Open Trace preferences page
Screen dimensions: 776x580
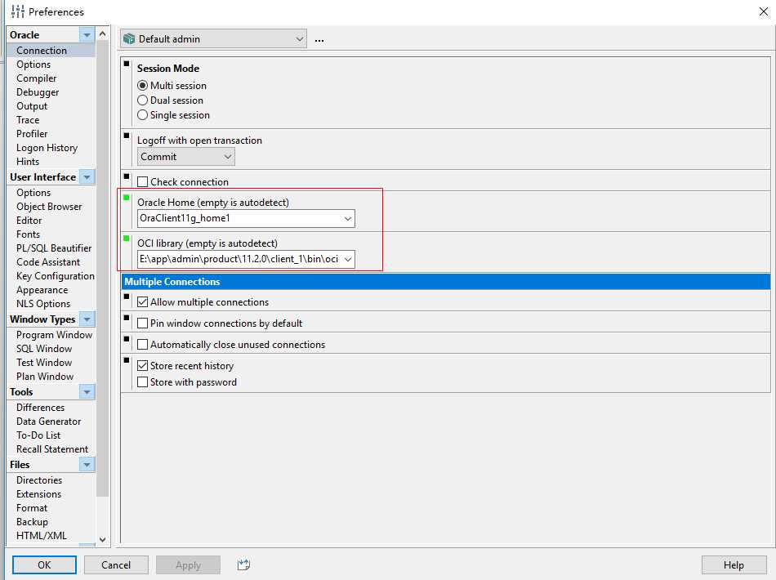click(28, 120)
